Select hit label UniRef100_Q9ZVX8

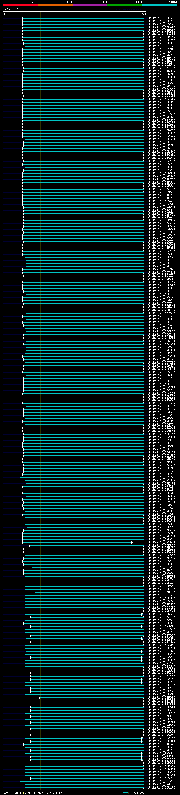161,781
